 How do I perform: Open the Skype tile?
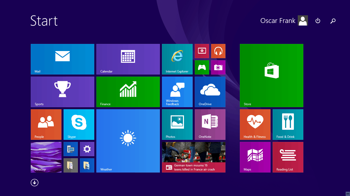pos(79,125)
